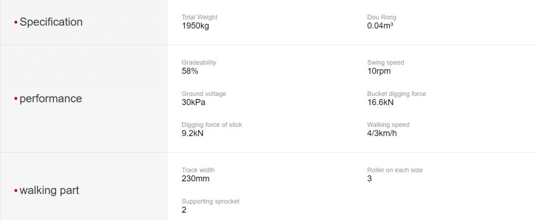Click the 1950kg value

[195, 26]
